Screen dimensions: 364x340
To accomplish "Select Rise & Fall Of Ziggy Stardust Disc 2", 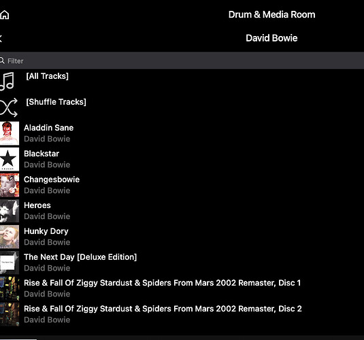I will point(163,309).
